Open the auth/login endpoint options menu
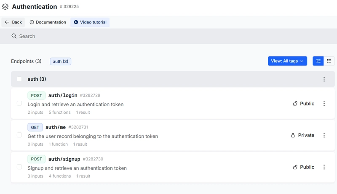The width and height of the screenshot is (337, 194). pos(324,104)
